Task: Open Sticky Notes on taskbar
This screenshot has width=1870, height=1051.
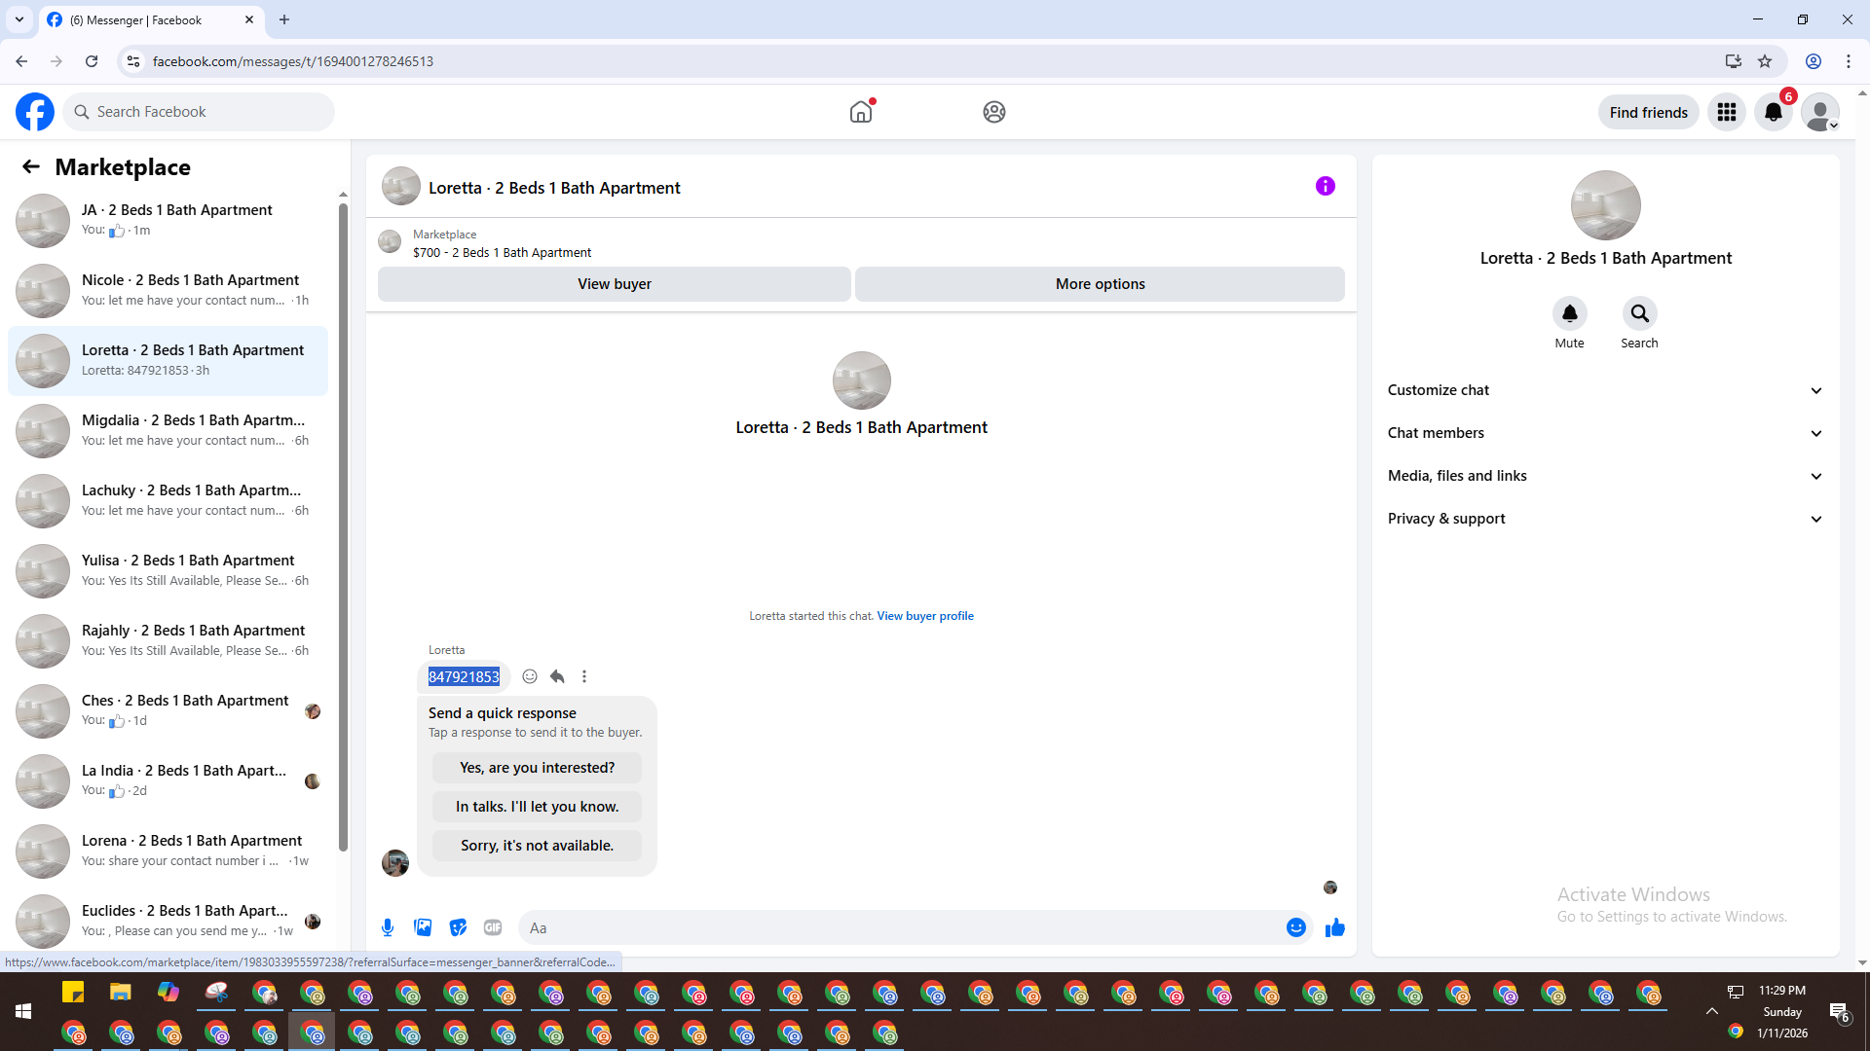Action: [73, 992]
